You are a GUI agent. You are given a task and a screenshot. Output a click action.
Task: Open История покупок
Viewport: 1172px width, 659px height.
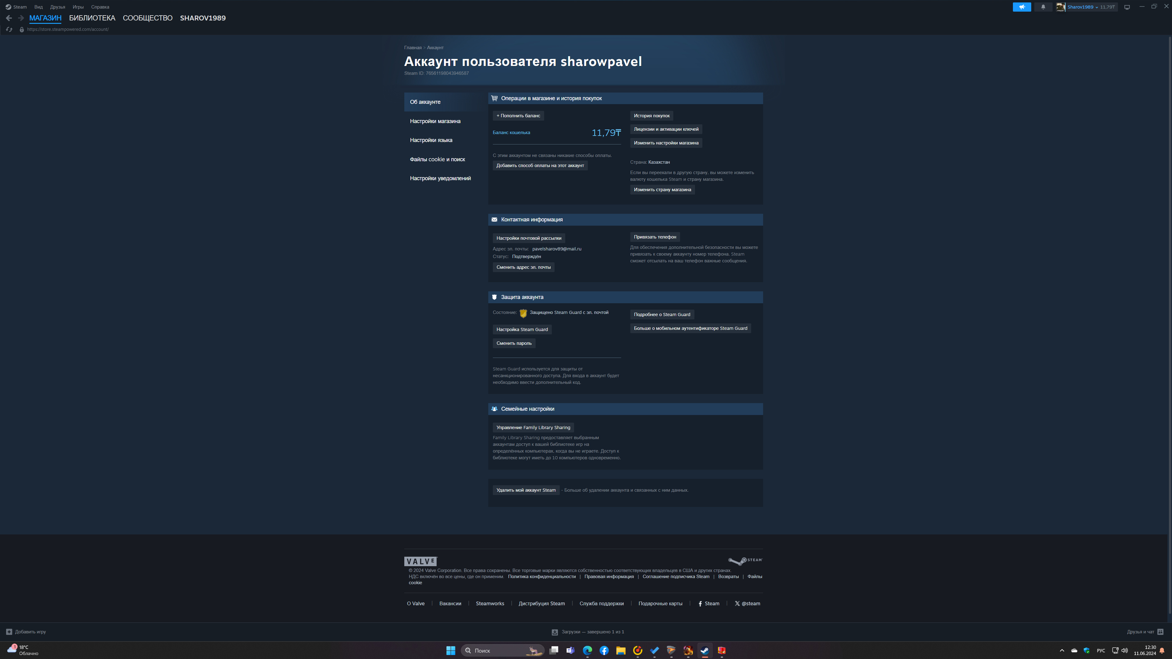tap(652, 116)
